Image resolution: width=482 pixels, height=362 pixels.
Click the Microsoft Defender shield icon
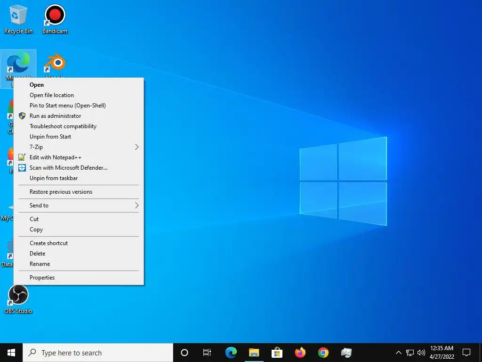coord(22,168)
